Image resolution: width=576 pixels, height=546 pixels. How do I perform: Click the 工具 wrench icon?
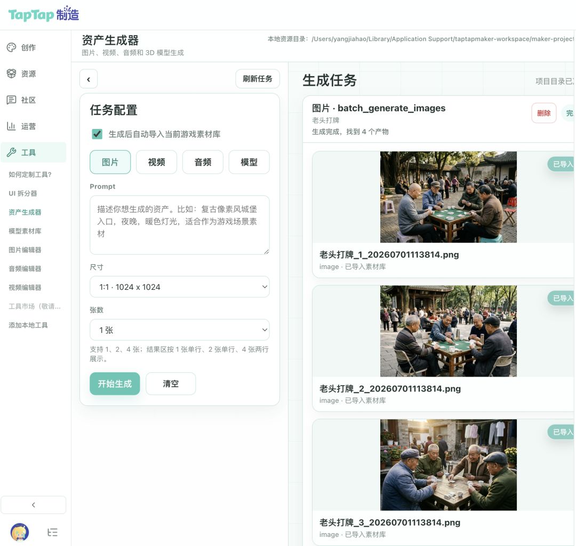pyautogui.click(x=11, y=152)
